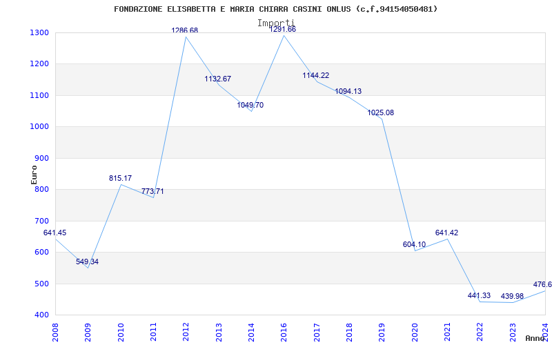Click the 'Importi' subtitle
Image resolution: width=552 pixels, height=345 pixels.
tap(276, 23)
